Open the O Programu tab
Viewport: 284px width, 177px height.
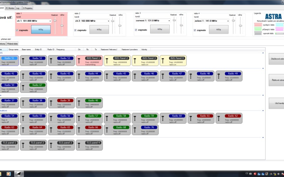28,7
